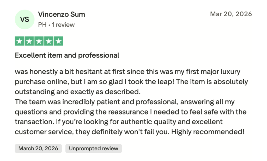Click the PH country label
This screenshot has width=267, height=161.
coord(42,25)
